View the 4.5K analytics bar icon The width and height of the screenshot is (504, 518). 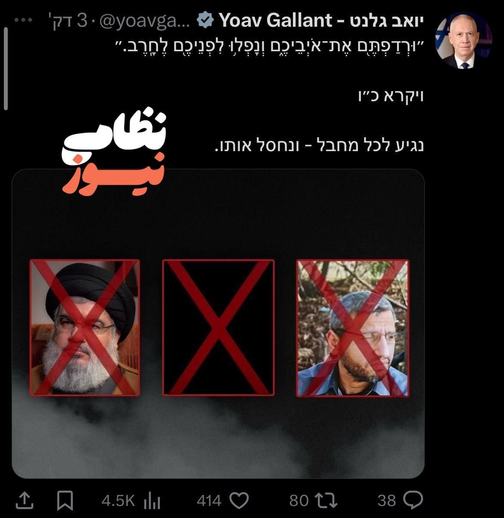152,501
